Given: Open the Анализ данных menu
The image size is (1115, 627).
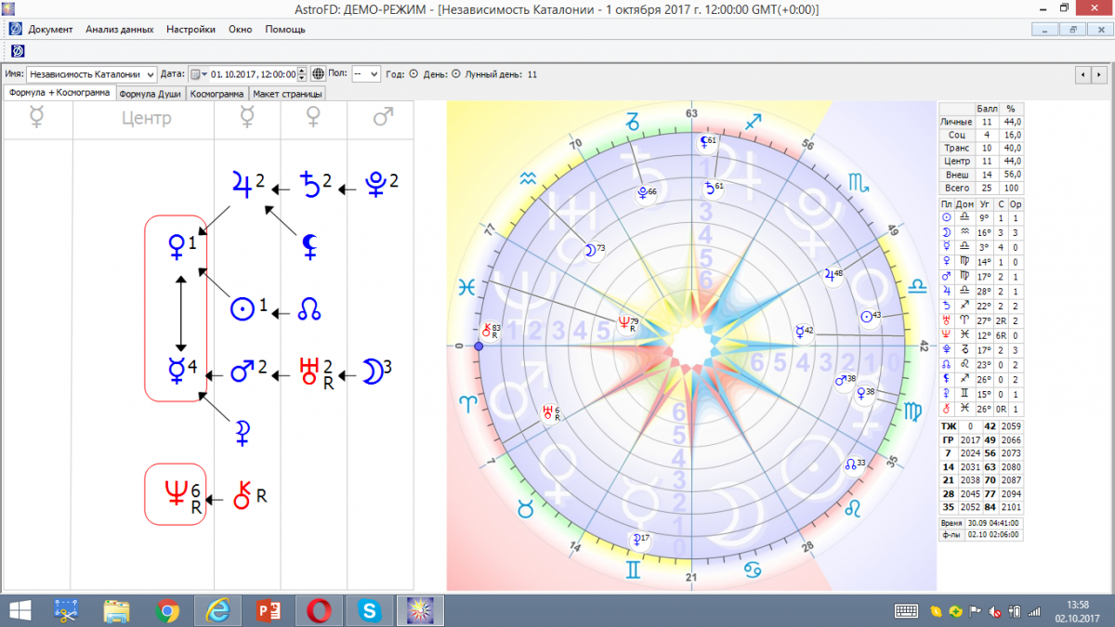Looking at the screenshot, I should [x=119, y=29].
